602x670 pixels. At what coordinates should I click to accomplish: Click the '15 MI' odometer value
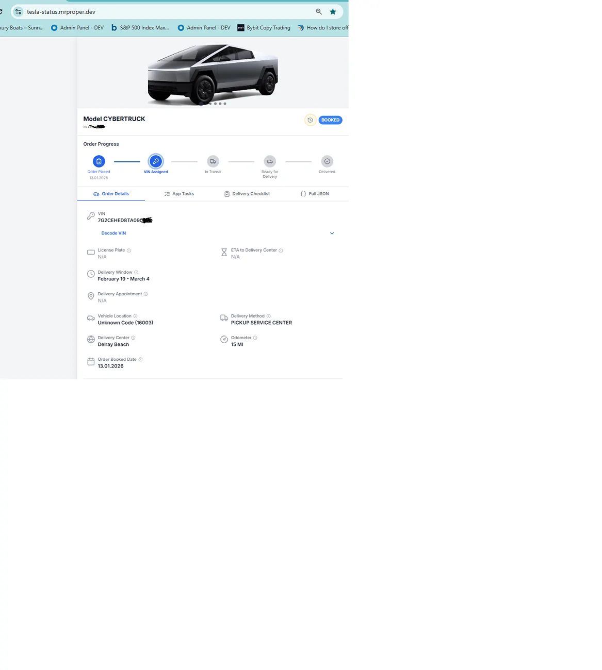point(237,344)
